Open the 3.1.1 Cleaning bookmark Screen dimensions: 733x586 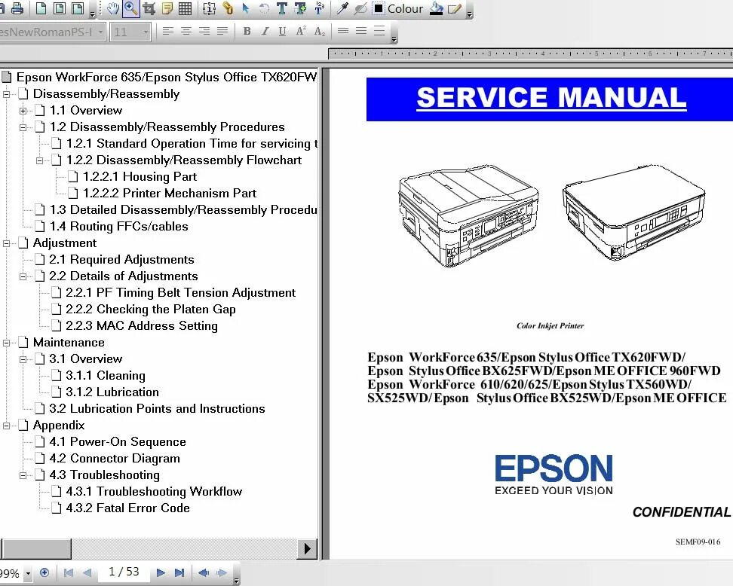(105, 375)
